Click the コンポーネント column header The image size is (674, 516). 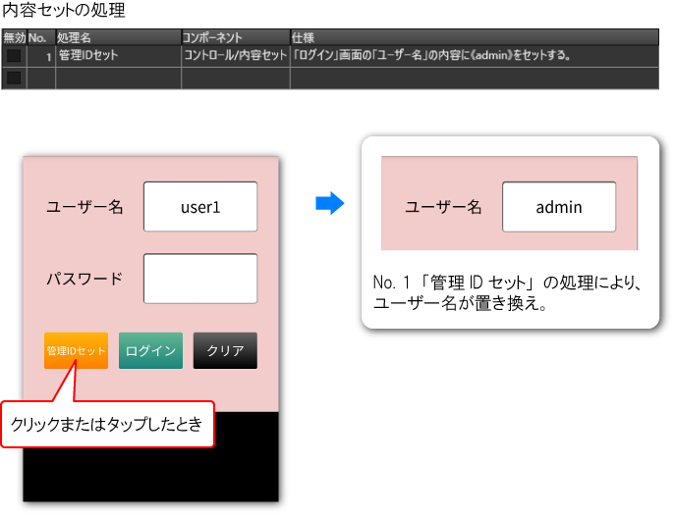(x=236, y=38)
